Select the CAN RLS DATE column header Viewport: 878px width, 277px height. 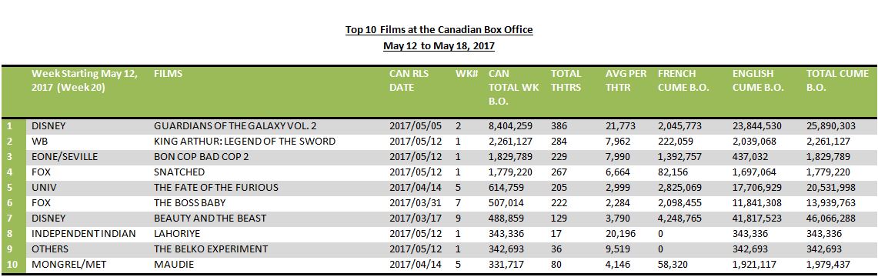409,81
